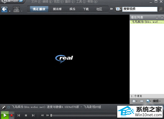Close the 播放列表 panel

point(162,17)
